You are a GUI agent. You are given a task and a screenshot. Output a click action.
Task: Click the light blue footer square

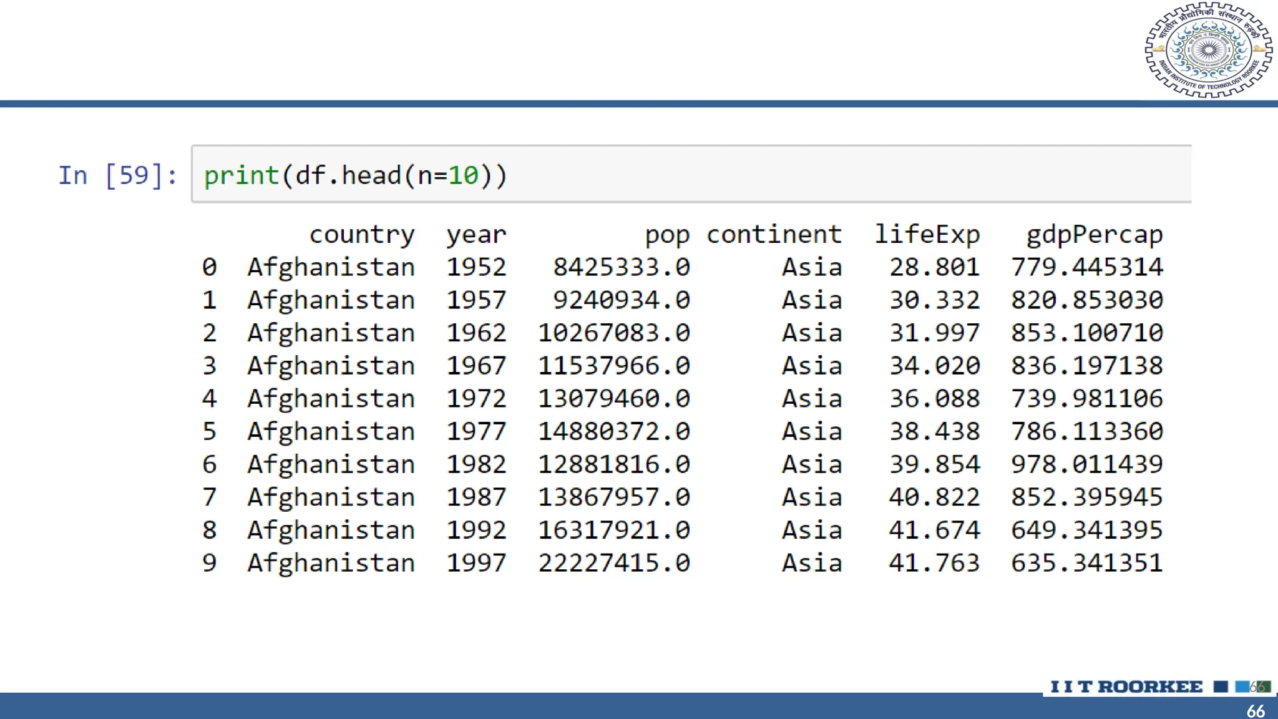[x=1242, y=687]
